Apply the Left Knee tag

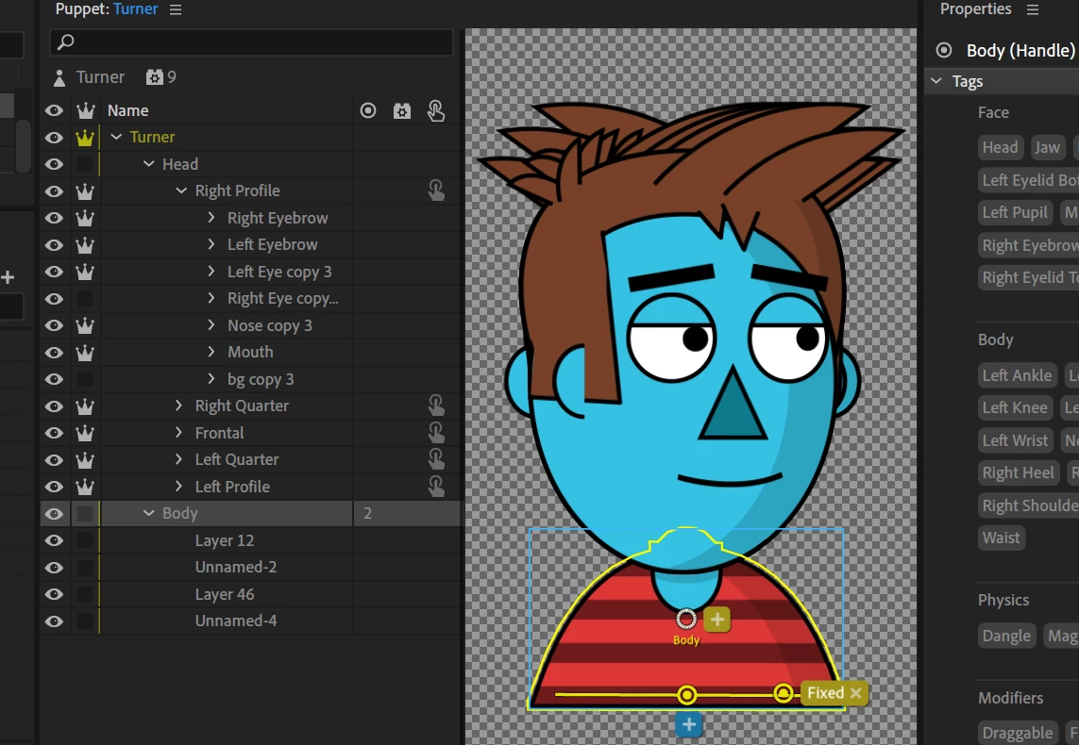(x=1015, y=407)
